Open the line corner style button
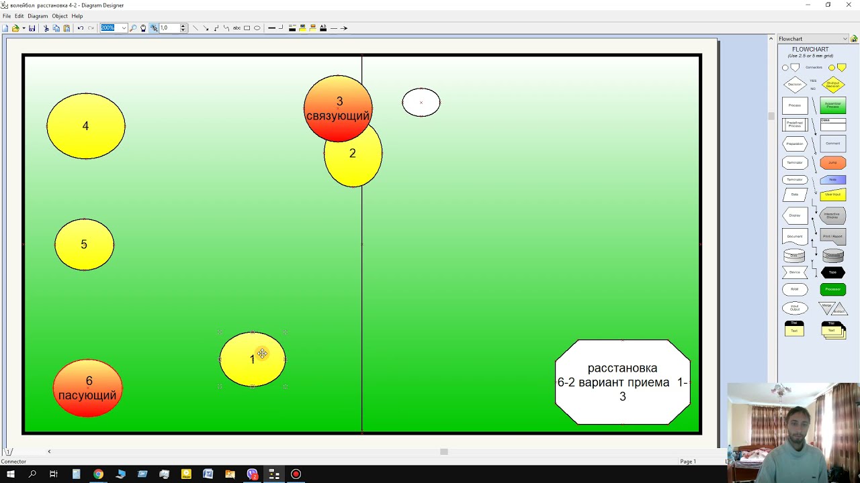 281,28
